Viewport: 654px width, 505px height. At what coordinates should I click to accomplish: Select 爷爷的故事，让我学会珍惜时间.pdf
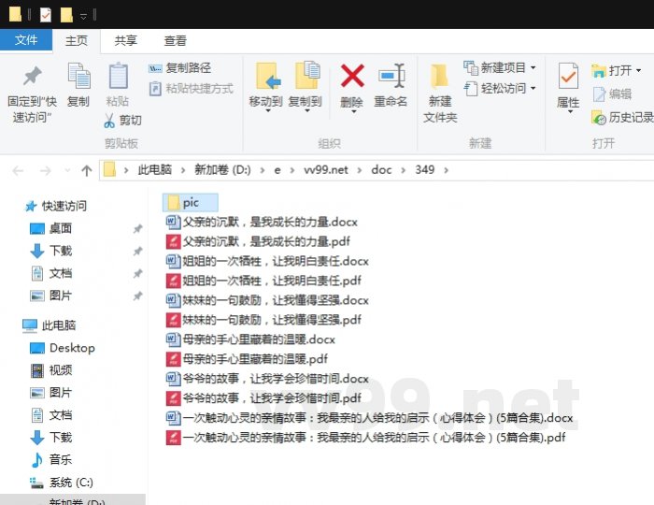coord(263,398)
